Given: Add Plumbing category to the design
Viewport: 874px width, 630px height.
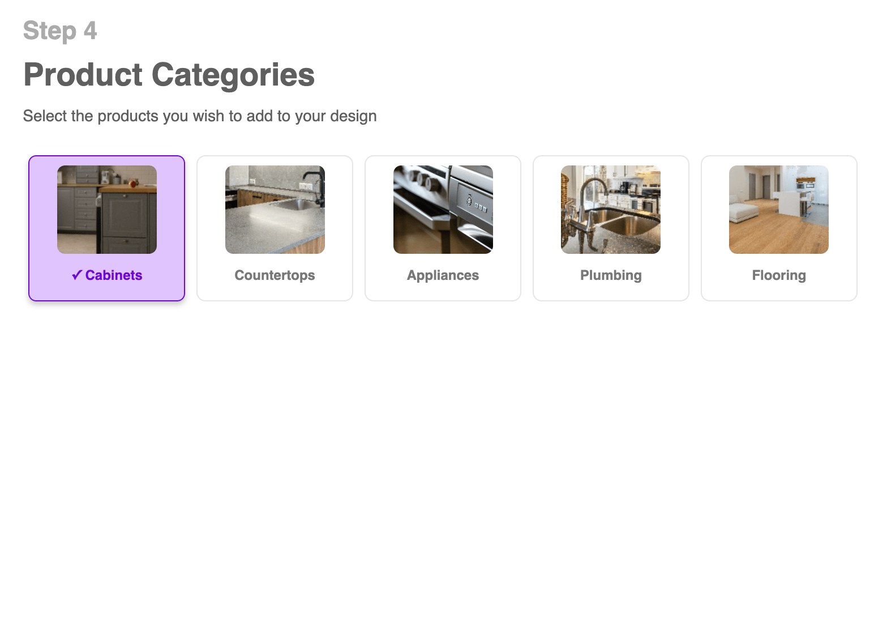Looking at the screenshot, I should [611, 228].
